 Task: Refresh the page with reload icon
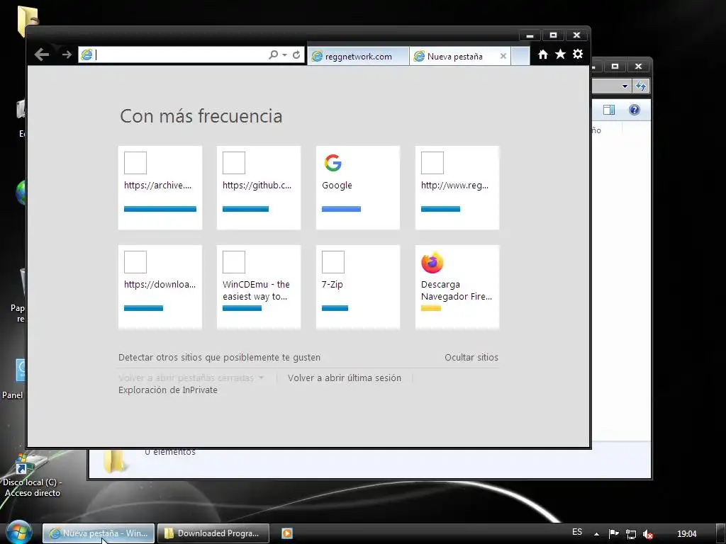[296, 55]
